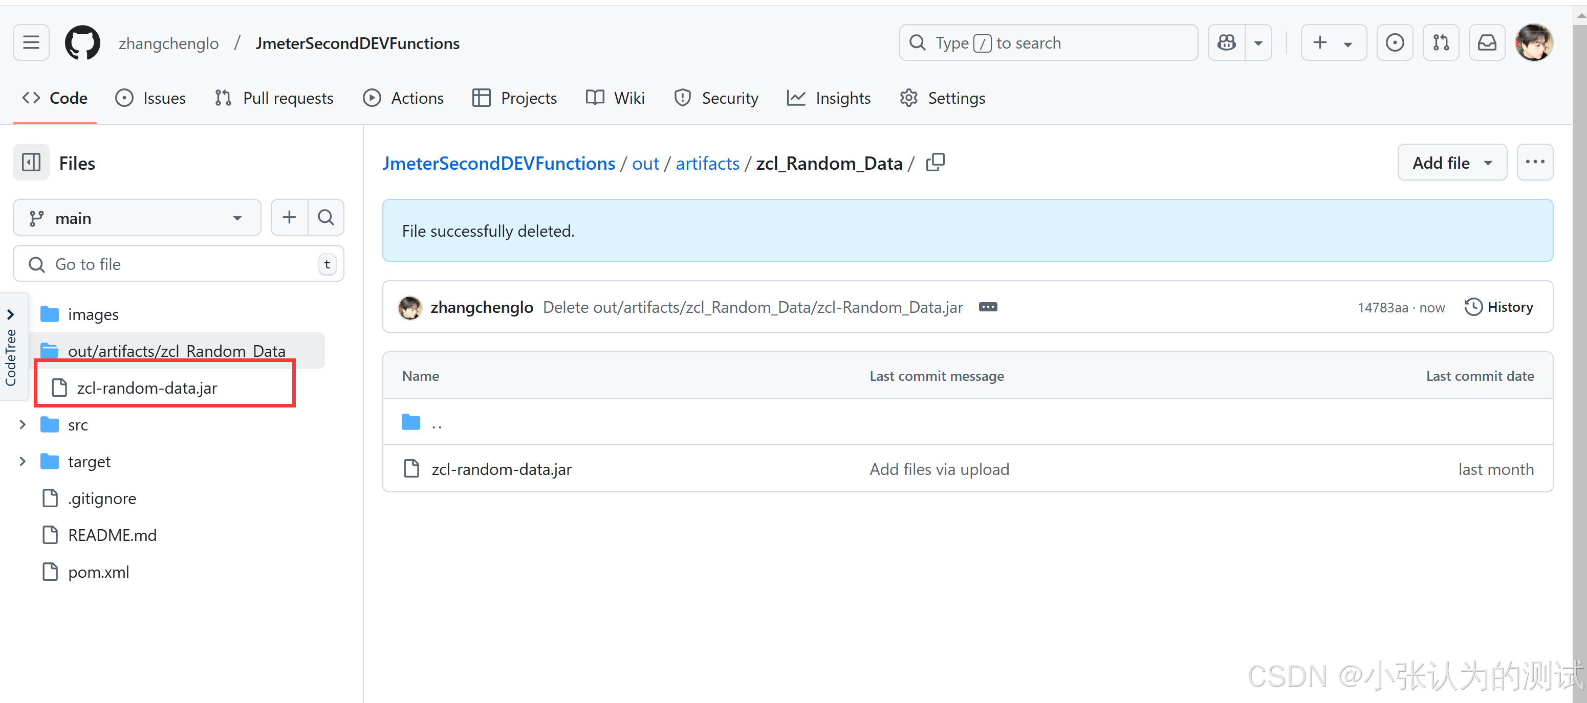Screen dimensions: 1587x703
Task: Go to the GitHub homepage via the logo
Action: point(82,42)
